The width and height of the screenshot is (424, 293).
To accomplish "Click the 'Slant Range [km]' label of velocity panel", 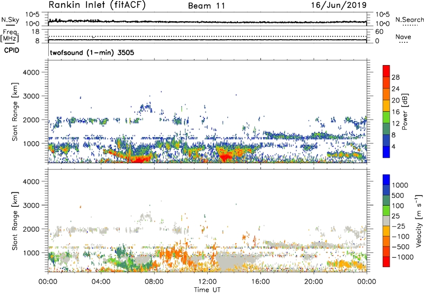I will pyautogui.click(x=15, y=221).
